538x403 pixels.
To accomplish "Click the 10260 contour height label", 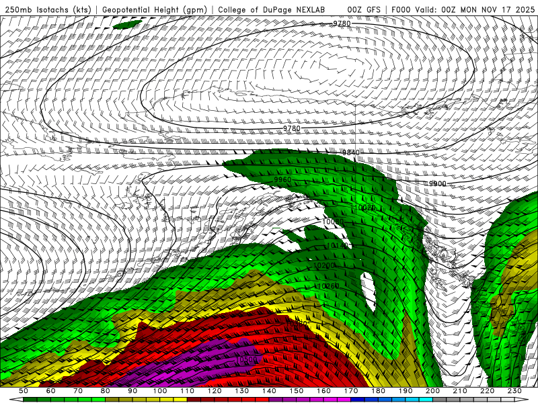I will (329, 286).
